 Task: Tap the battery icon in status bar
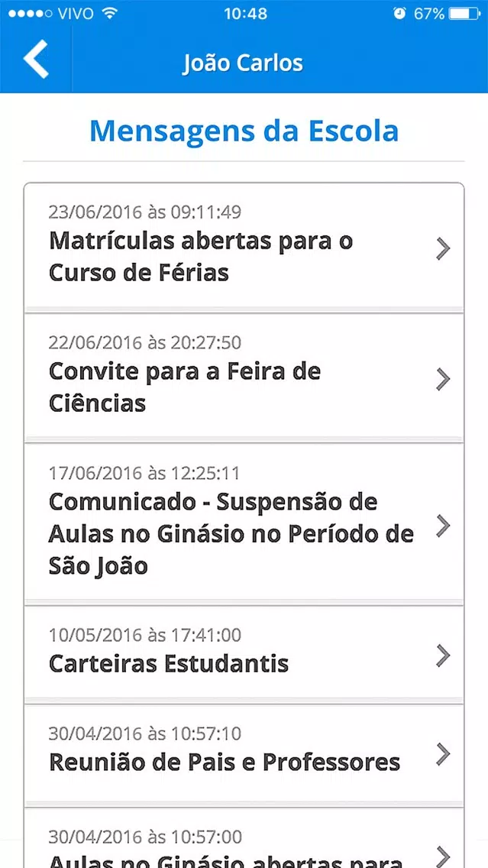point(464,14)
